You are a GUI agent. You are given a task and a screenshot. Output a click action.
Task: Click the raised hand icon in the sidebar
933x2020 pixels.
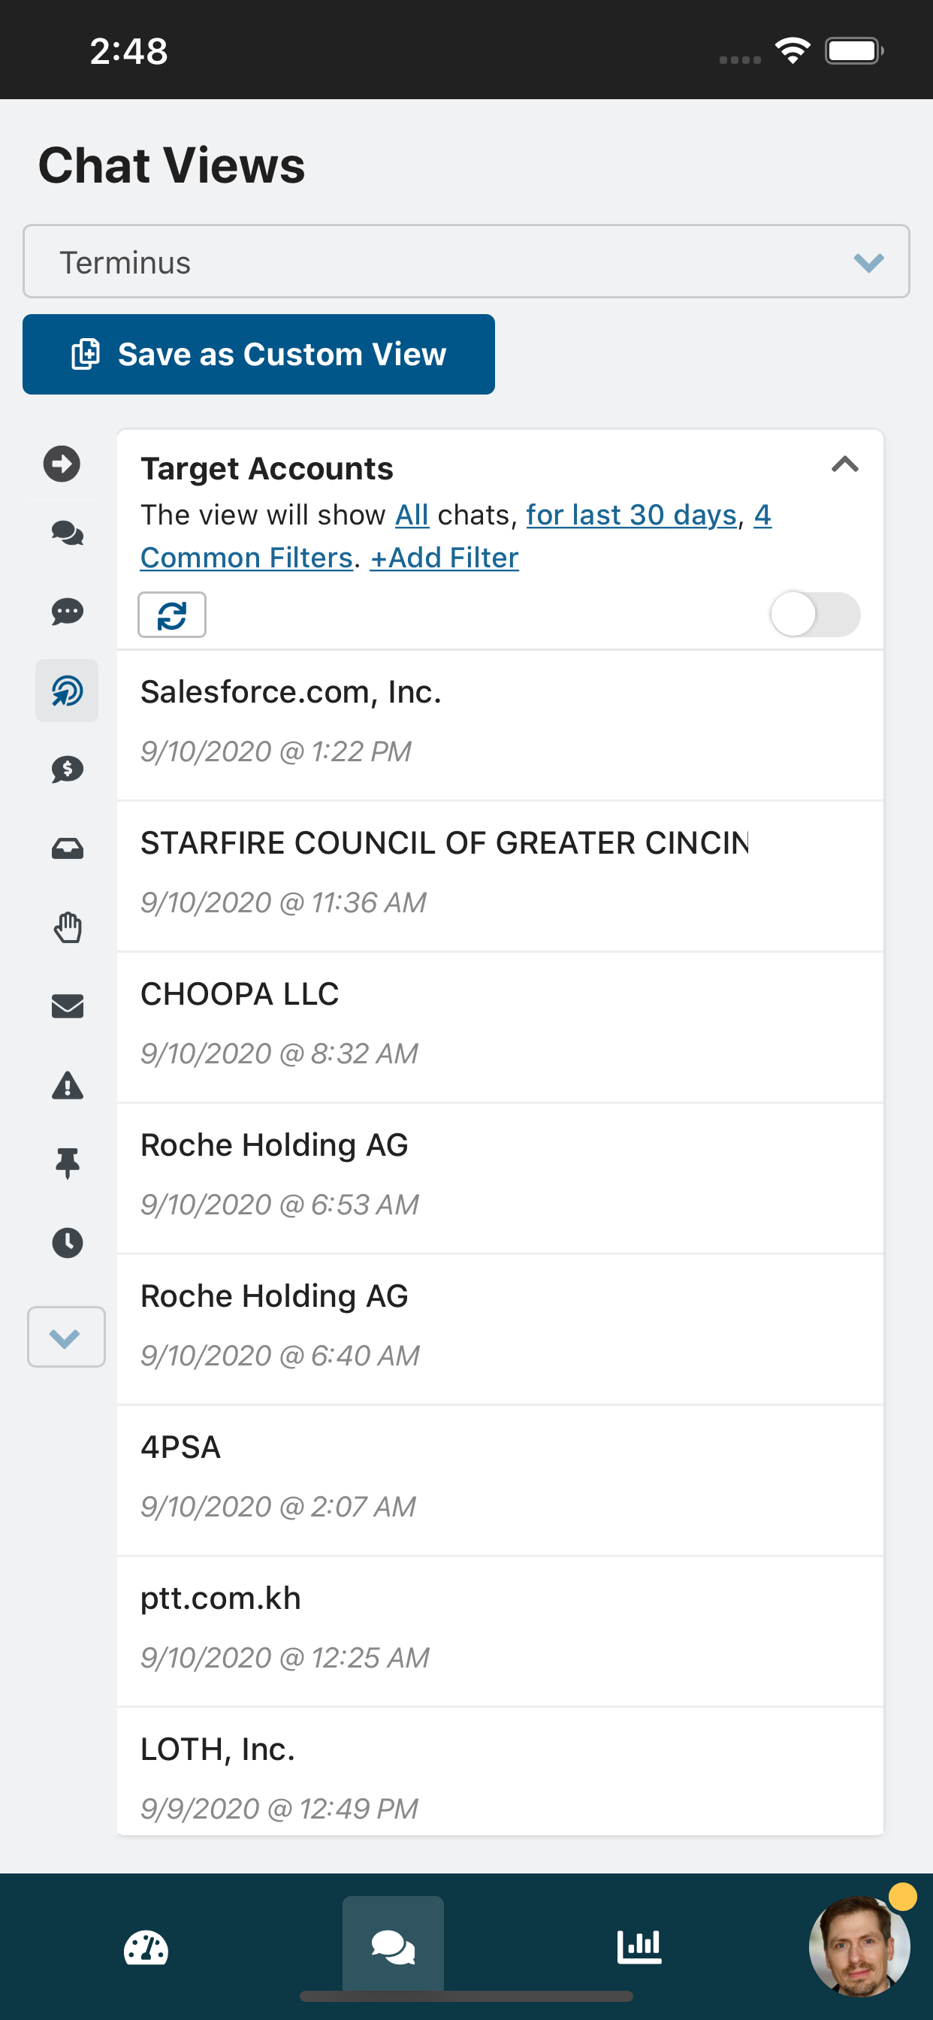(x=68, y=927)
